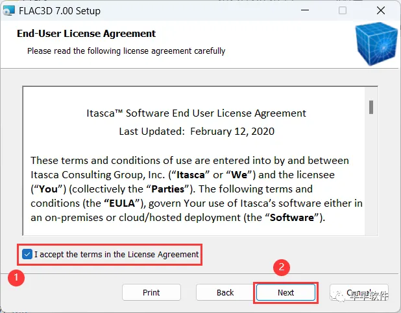Click the 'End-User License Agreement' heading
401x313 pixels.
[x=86, y=34]
